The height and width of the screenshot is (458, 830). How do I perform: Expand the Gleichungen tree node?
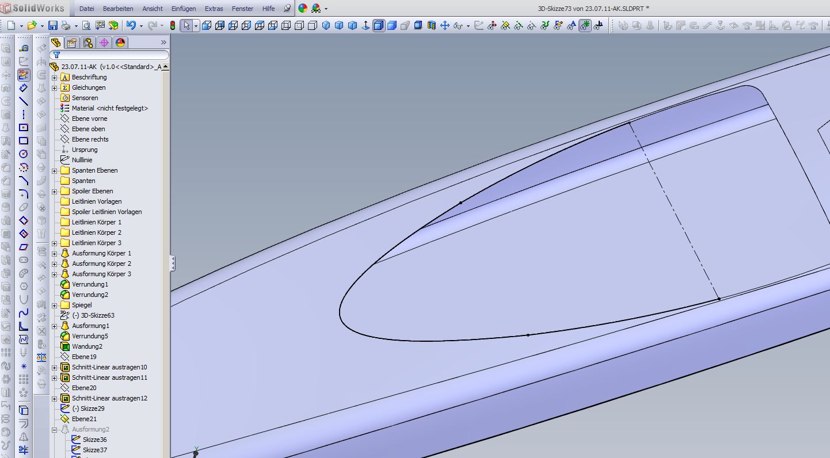coord(55,87)
